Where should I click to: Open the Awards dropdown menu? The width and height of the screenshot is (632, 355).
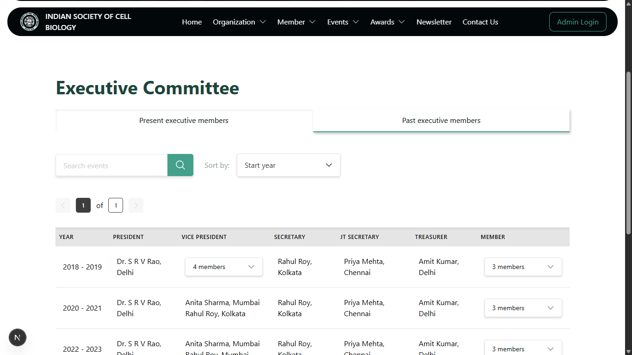click(387, 22)
